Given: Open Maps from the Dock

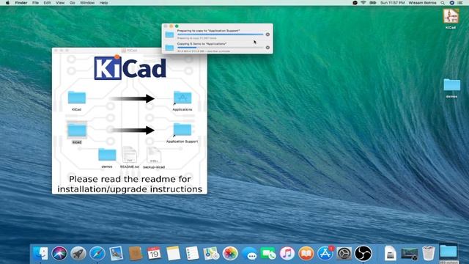Looking at the screenshot, I should point(211,254).
